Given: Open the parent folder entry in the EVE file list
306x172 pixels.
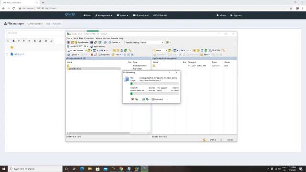Looking at the screenshot, I should 12,47.
